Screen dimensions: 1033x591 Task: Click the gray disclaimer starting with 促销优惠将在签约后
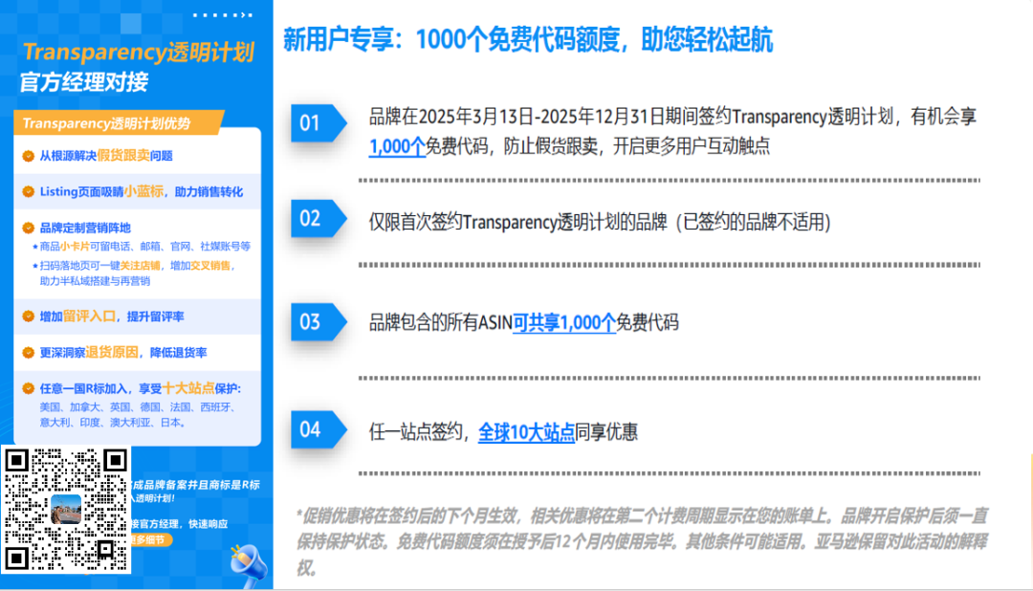642,541
